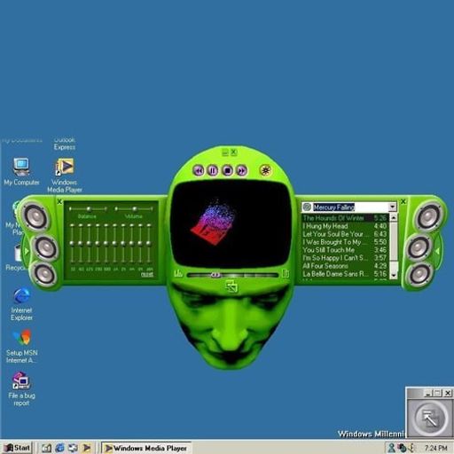
Task: Click playlist scrollbar down arrow
Action: 394,275
